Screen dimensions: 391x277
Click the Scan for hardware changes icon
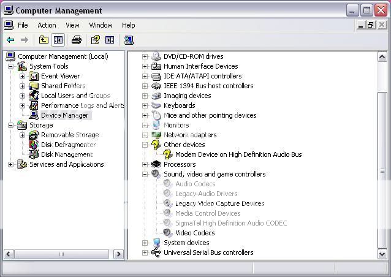(x=129, y=40)
